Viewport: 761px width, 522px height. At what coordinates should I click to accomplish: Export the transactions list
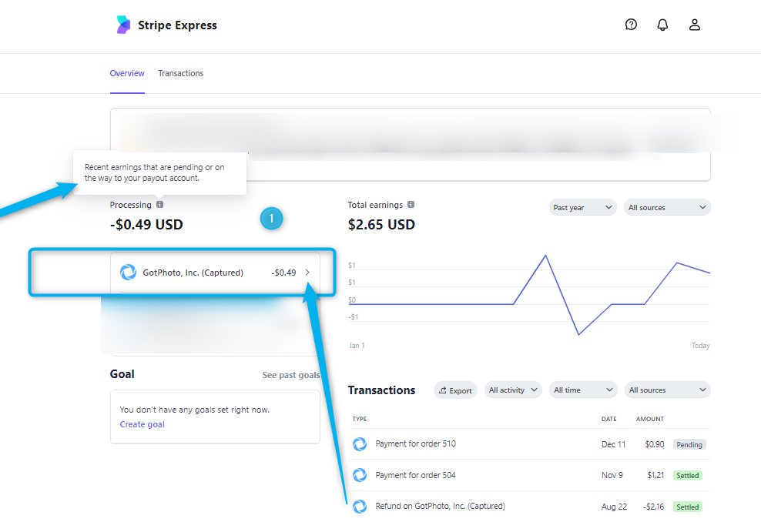(x=455, y=390)
